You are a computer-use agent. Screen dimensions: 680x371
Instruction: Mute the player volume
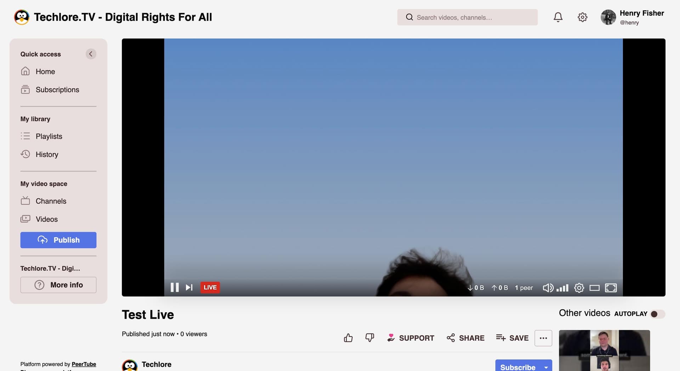548,288
